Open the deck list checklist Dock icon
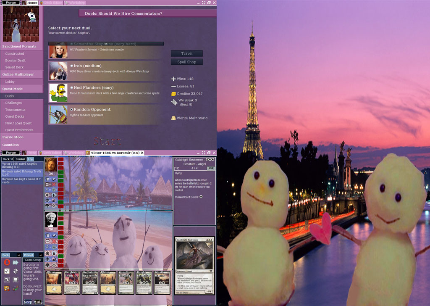The width and height of the screenshot is (430, 306). tap(7, 271)
